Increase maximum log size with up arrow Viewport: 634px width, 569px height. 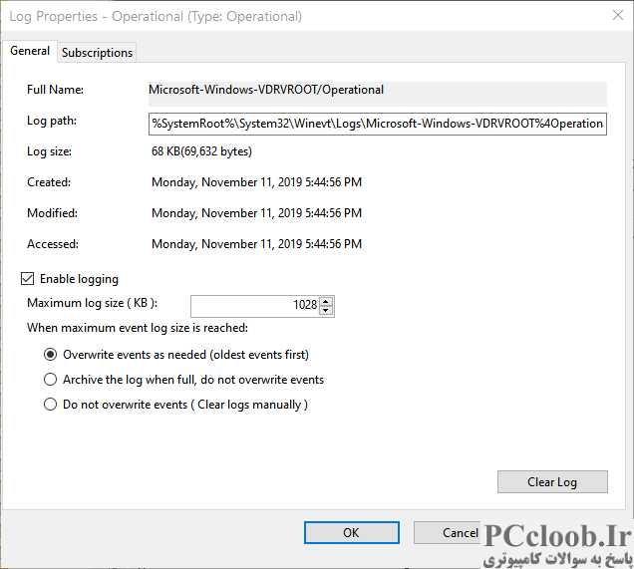tap(326, 301)
